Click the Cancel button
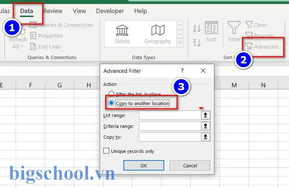This screenshot has height=188, width=289. click(x=190, y=166)
